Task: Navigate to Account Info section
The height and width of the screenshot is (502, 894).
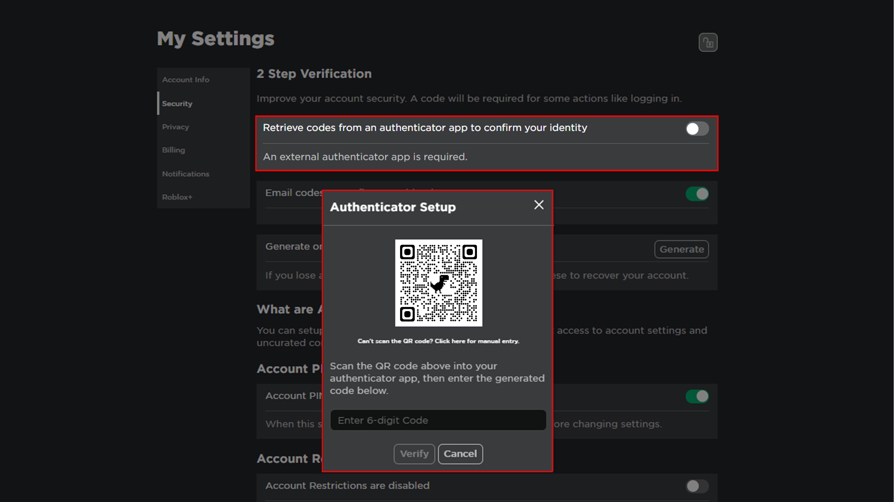Action: click(185, 80)
